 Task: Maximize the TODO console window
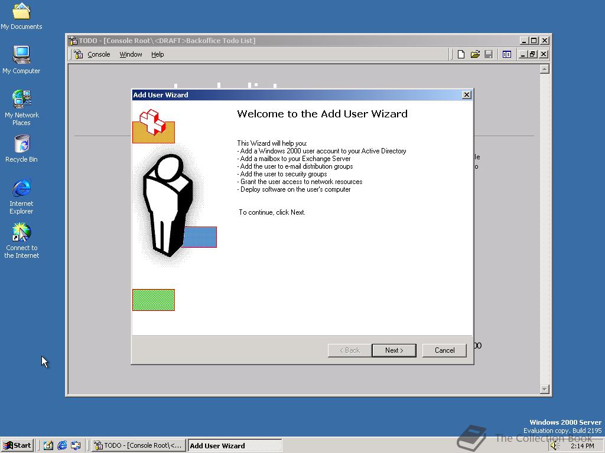534,41
